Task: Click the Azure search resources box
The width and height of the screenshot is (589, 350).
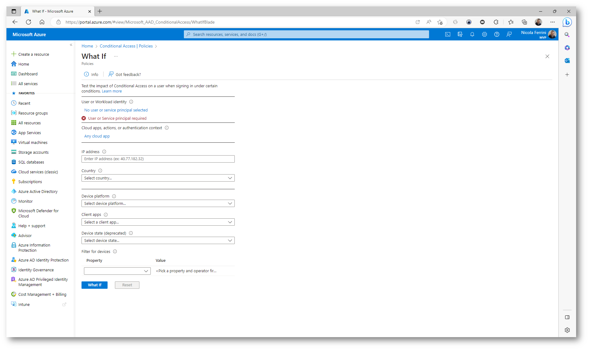Action: coord(306,34)
